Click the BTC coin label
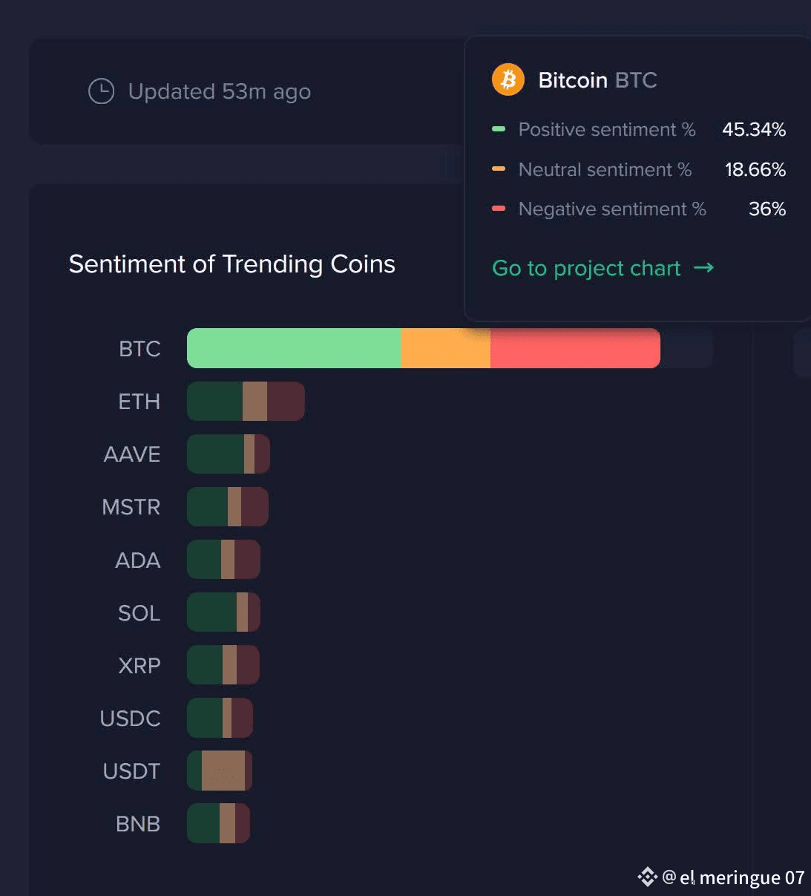Image resolution: width=811 pixels, height=896 pixels. 139,349
